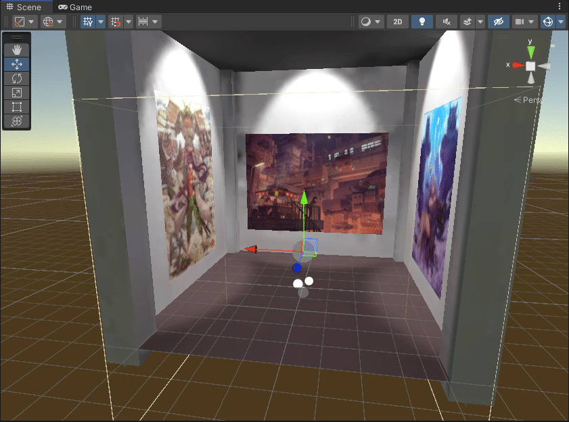Image resolution: width=569 pixels, height=422 pixels.
Task: Expand the draw mode dropdown arrow
Action: click(x=378, y=22)
